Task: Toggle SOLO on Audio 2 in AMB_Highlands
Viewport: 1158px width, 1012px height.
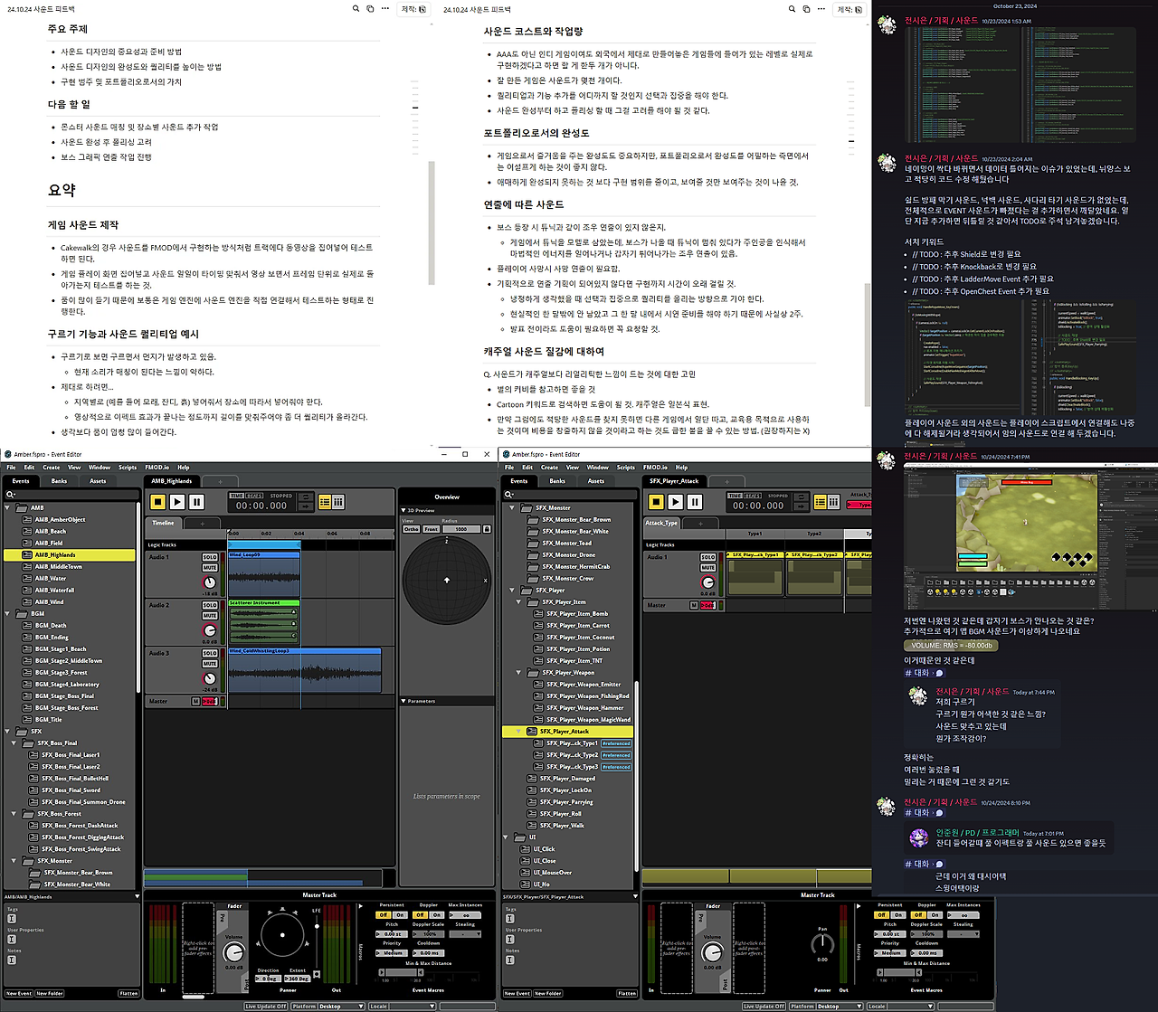Action: pyautogui.click(x=210, y=605)
